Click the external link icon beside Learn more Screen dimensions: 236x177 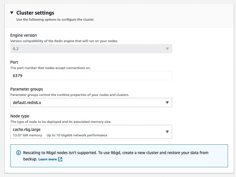pyautogui.click(x=60, y=159)
